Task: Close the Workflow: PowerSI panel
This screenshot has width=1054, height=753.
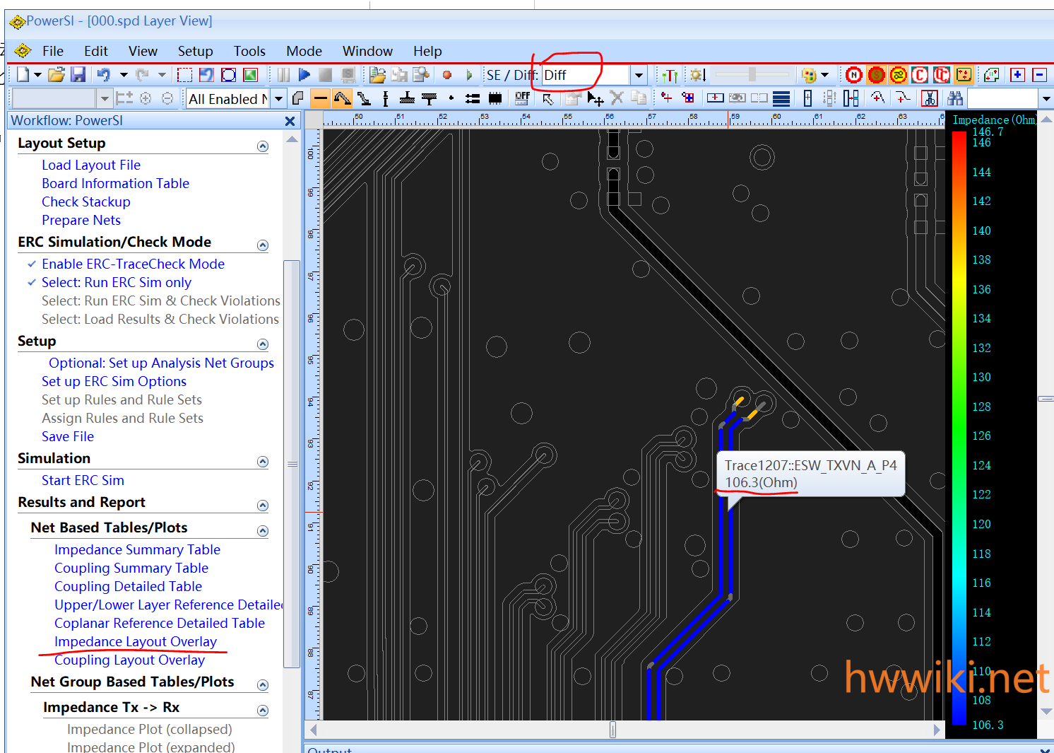Action: (x=290, y=121)
